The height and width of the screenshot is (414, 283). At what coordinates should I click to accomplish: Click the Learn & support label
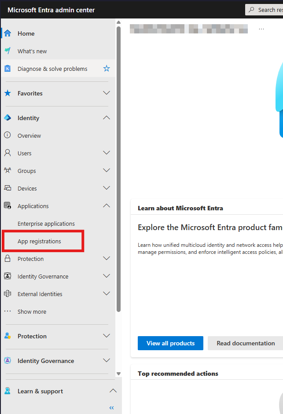[40, 391]
